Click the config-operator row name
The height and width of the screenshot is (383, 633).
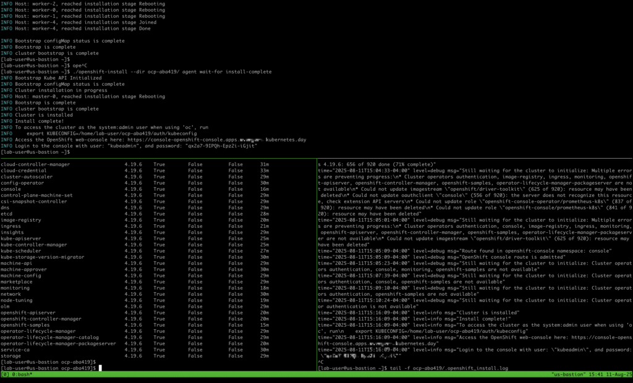[x=22, y=183]
